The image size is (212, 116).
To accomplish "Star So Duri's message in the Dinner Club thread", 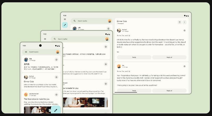I will click(x=184, y=30).
